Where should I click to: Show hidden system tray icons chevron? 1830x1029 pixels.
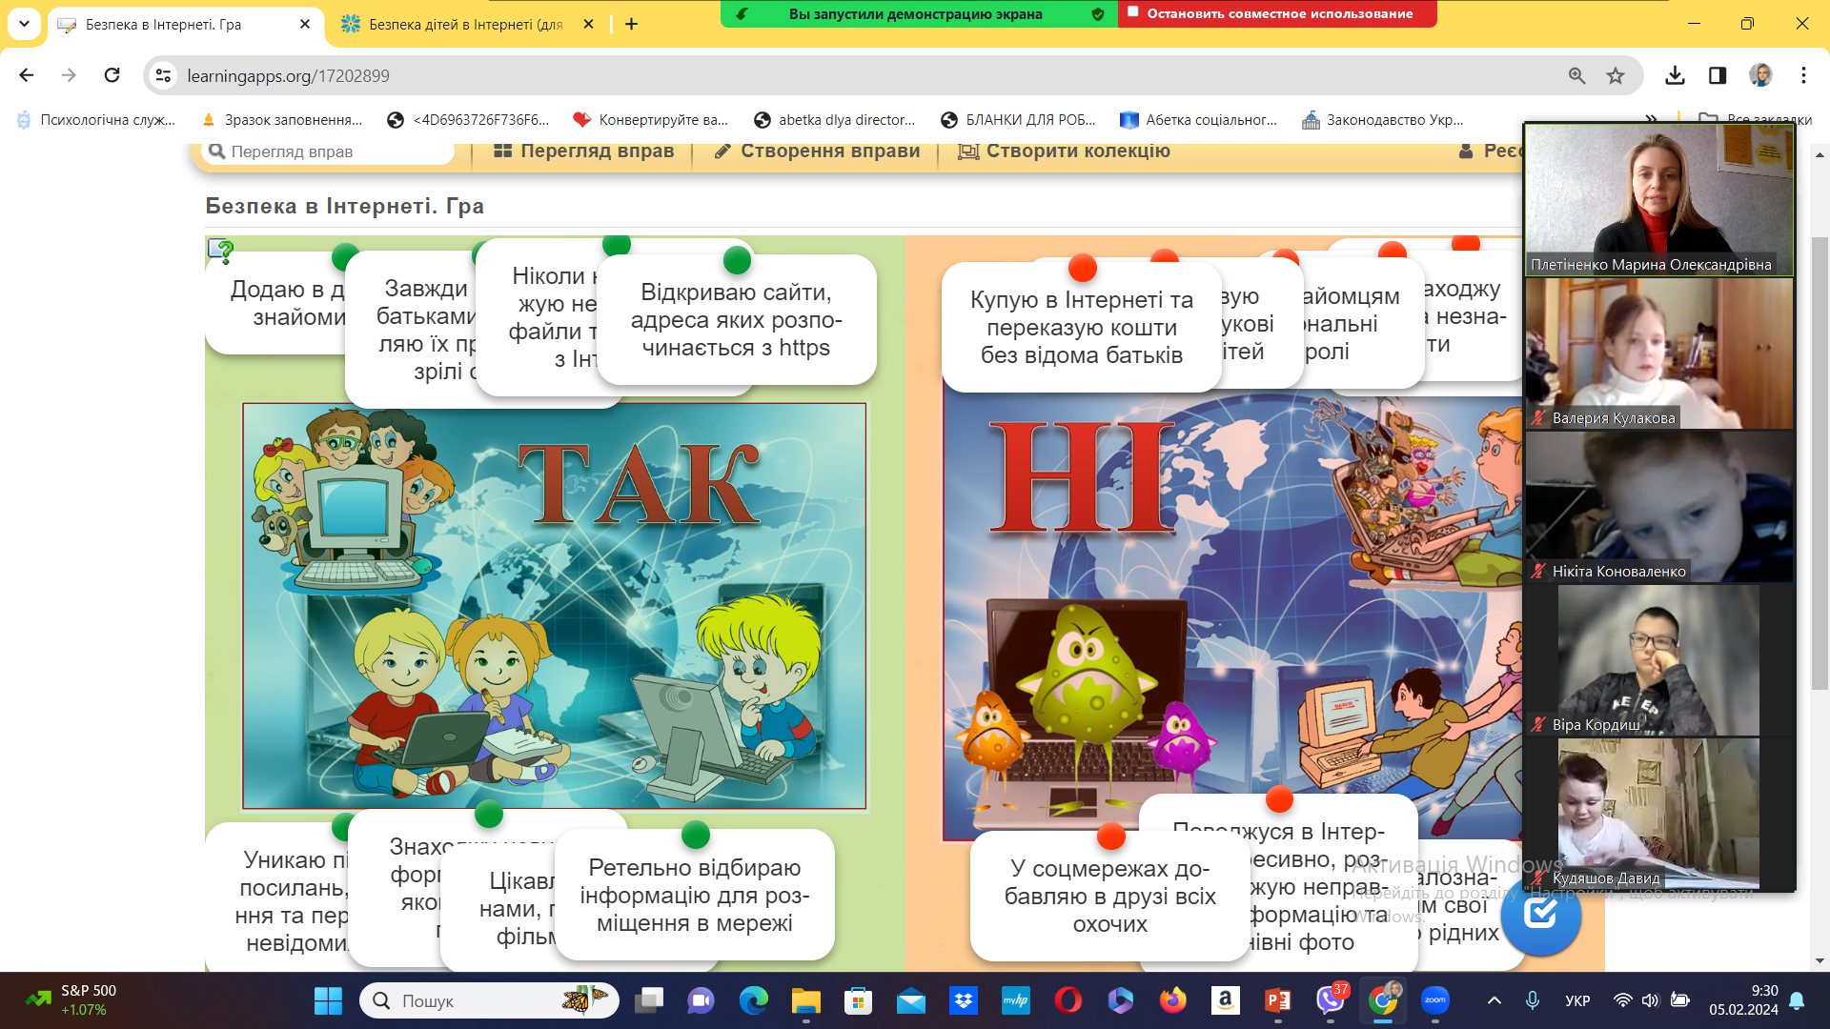point(1494,1000)
